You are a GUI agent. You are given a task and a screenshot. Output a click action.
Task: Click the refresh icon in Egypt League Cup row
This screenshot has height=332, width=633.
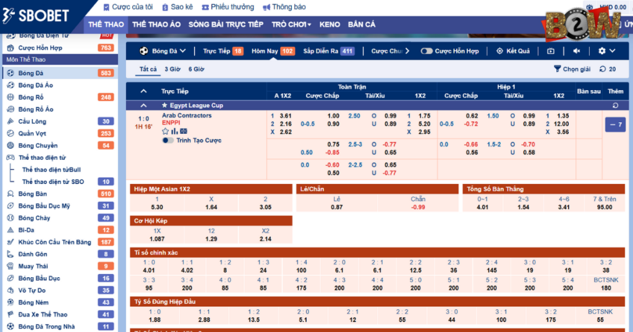click(615, 106)
